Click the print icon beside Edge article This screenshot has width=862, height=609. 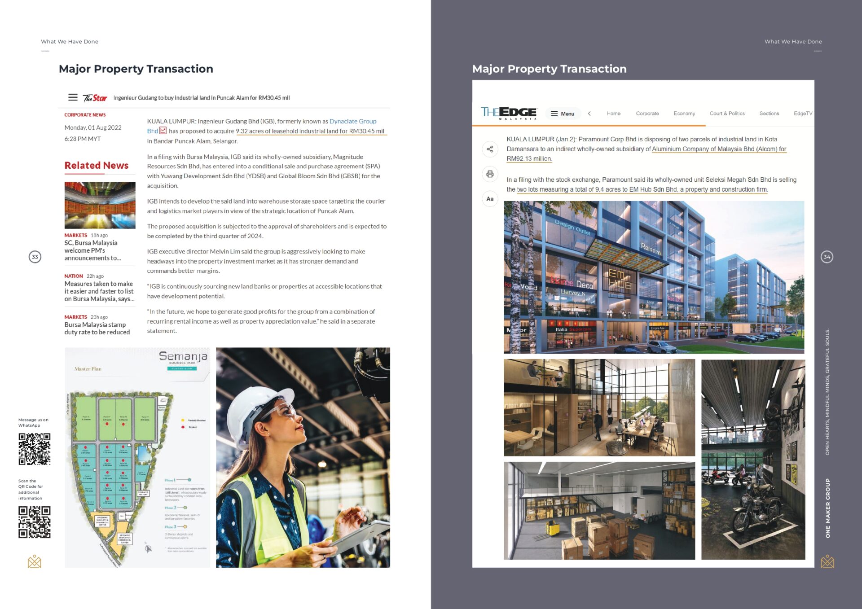[x=490, y=174]
